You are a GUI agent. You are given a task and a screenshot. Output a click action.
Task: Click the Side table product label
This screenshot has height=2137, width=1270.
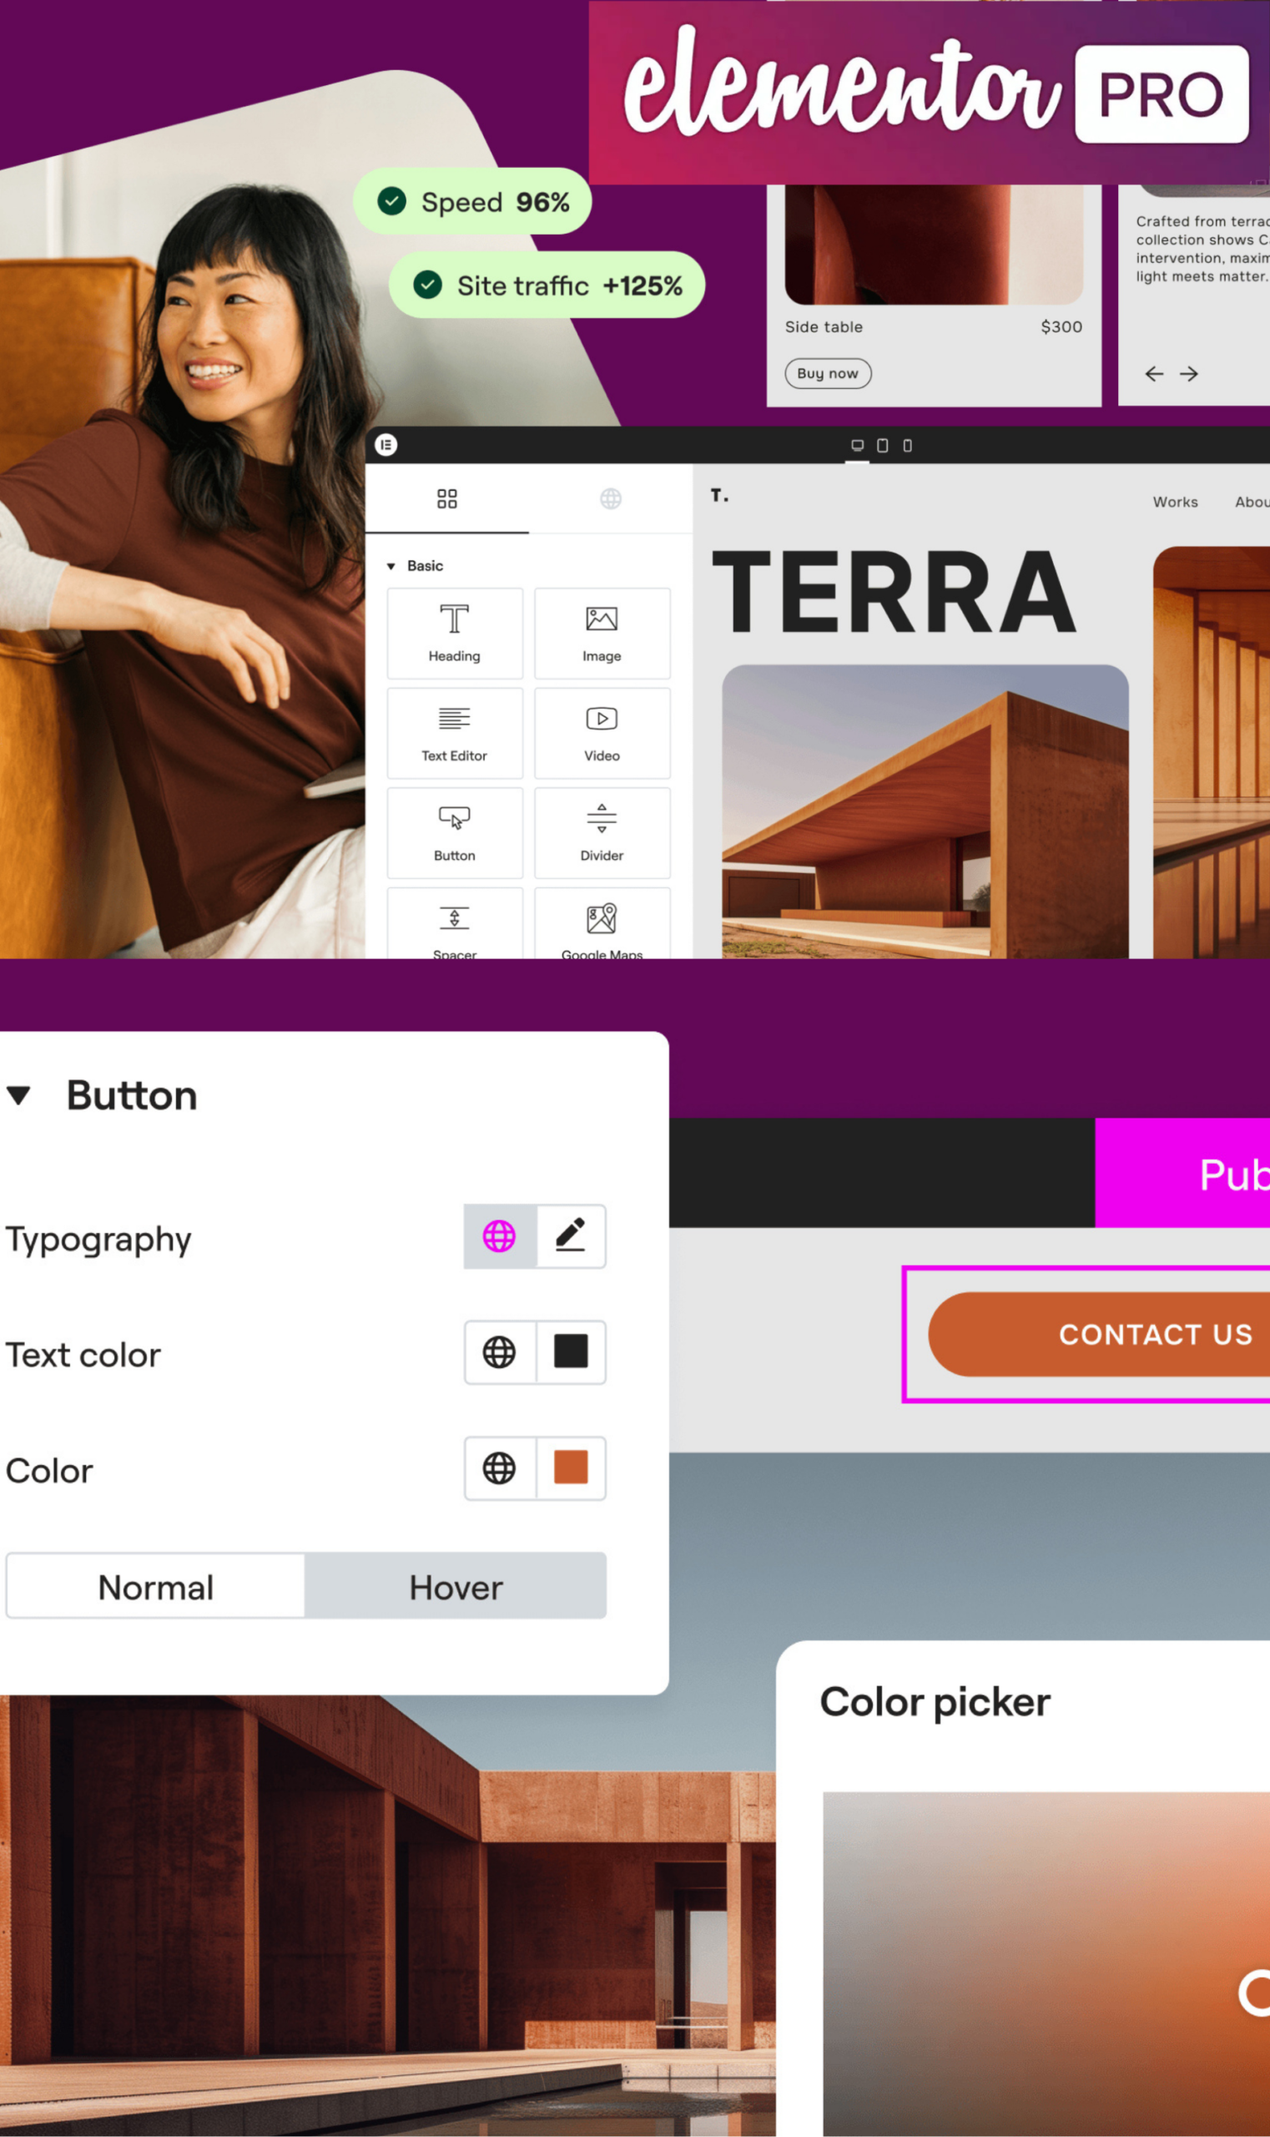click(824, 327)
